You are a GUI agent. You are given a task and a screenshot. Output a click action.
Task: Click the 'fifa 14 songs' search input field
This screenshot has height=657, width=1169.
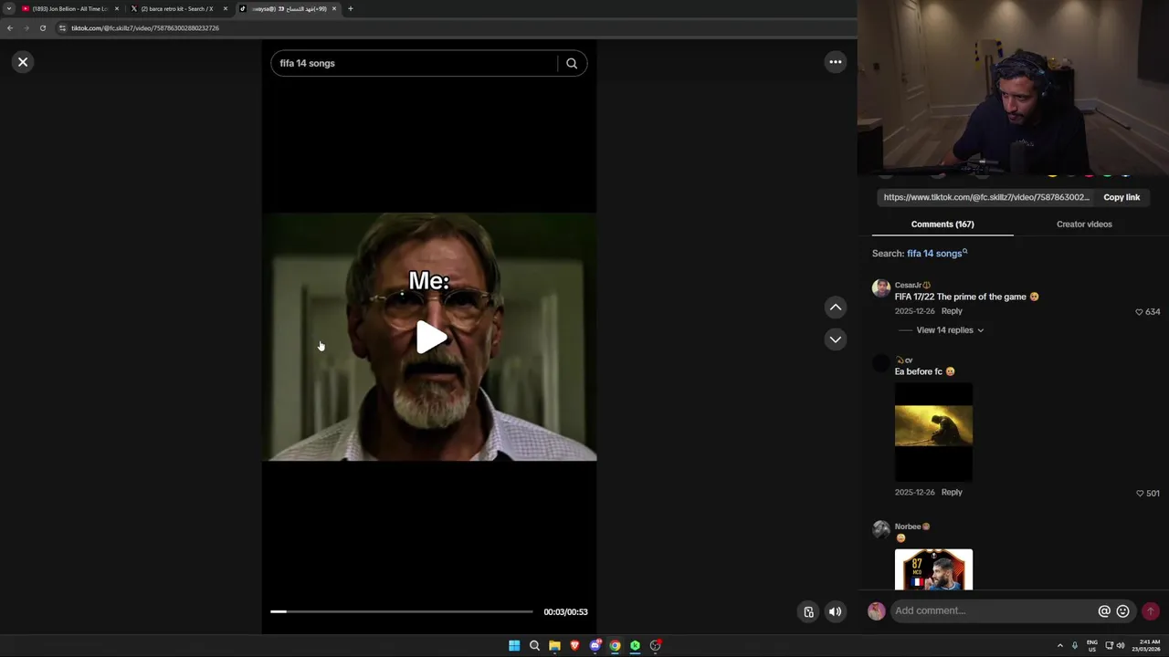point(416,63)
